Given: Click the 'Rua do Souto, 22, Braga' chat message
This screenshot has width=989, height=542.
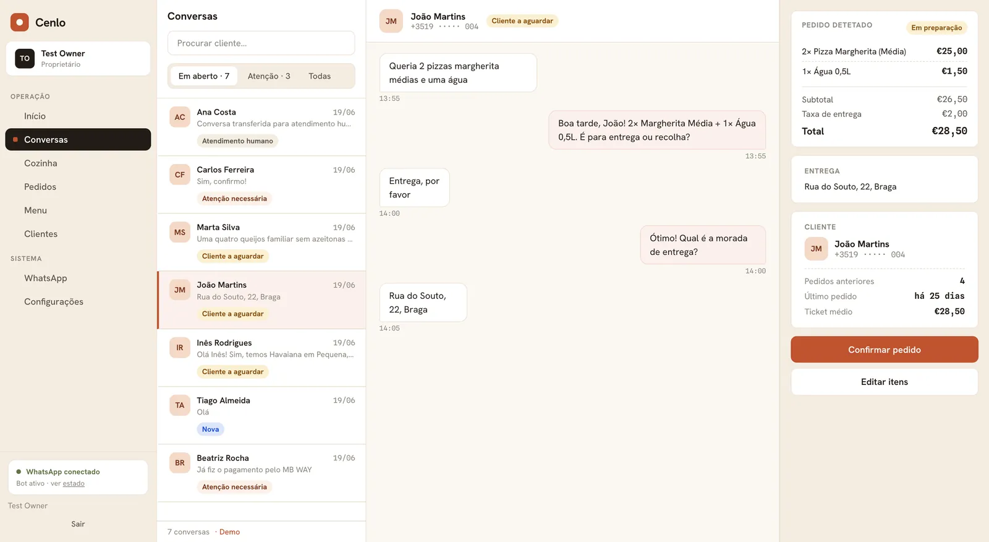Looking at the screenshot, I should [x=423, y=303].
